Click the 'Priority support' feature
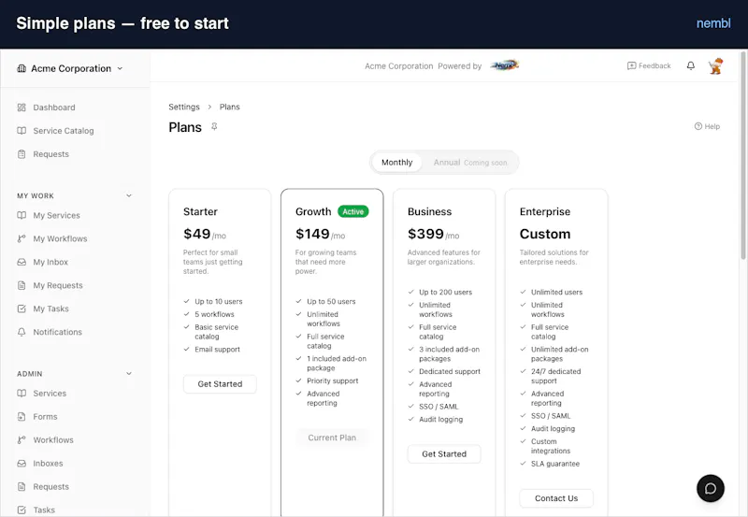The image size is (748, 517). [x=333, y=381]
